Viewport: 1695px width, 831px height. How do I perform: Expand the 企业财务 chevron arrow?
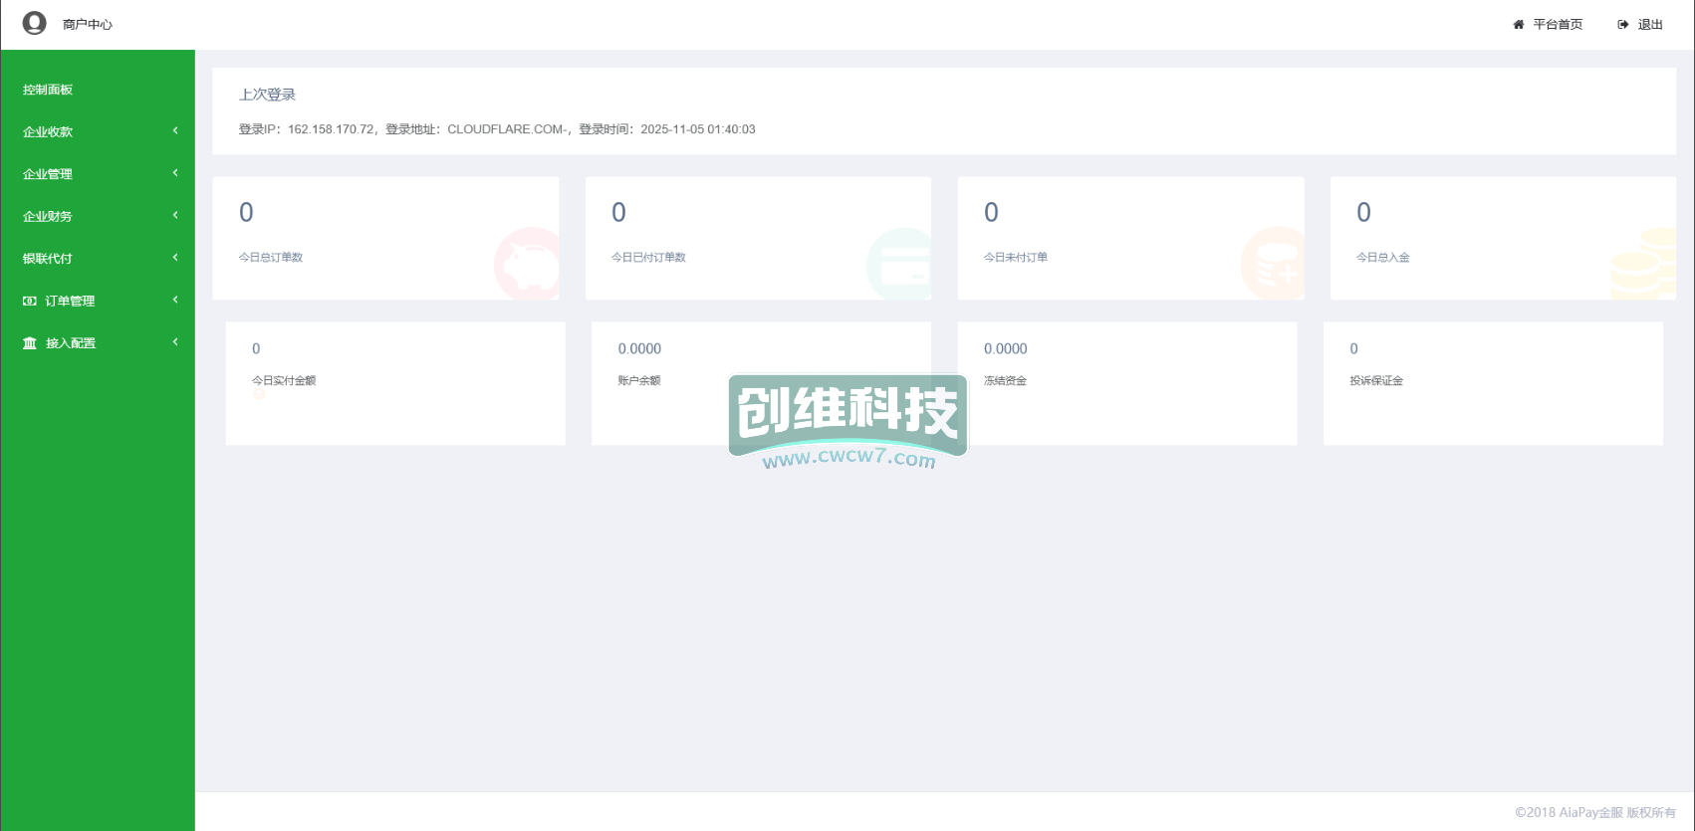coord(175,216)
